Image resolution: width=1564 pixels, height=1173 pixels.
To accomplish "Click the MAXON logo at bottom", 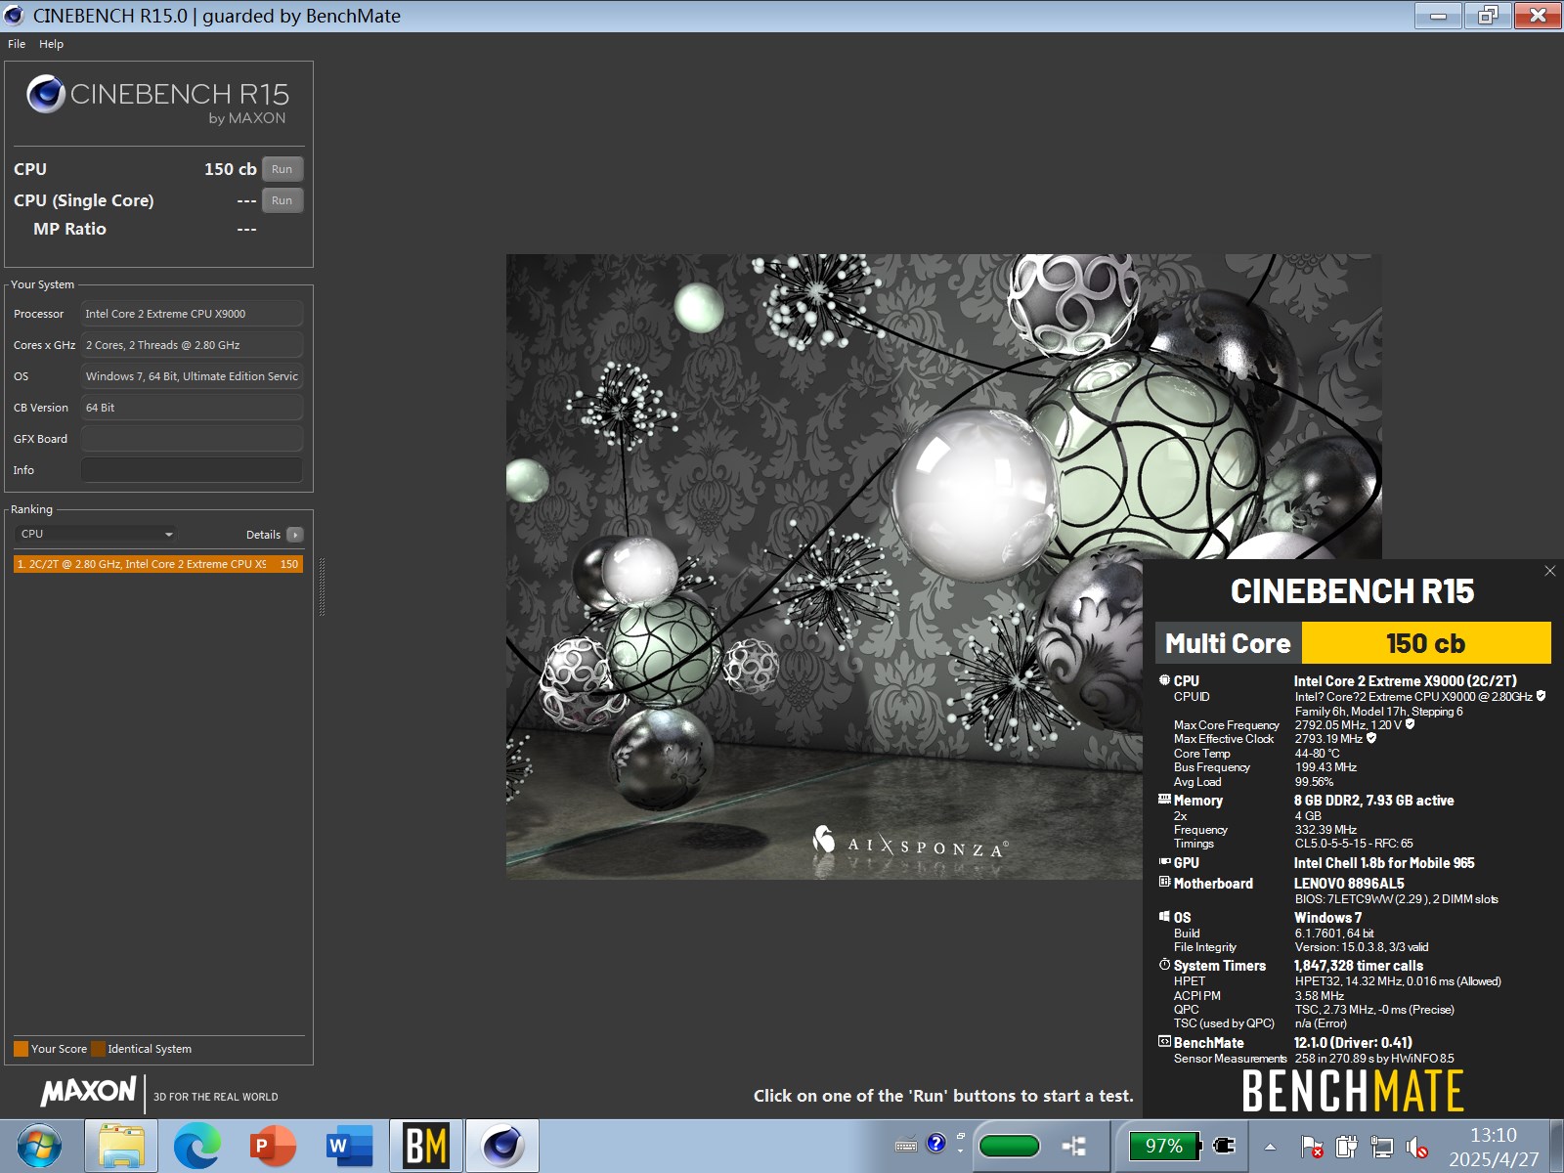I will (89, 1091).
